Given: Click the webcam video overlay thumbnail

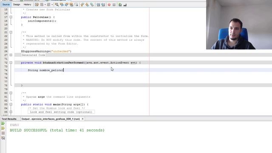Looking at the screenshot, I should pyautogui.click(x=239, y=25).
